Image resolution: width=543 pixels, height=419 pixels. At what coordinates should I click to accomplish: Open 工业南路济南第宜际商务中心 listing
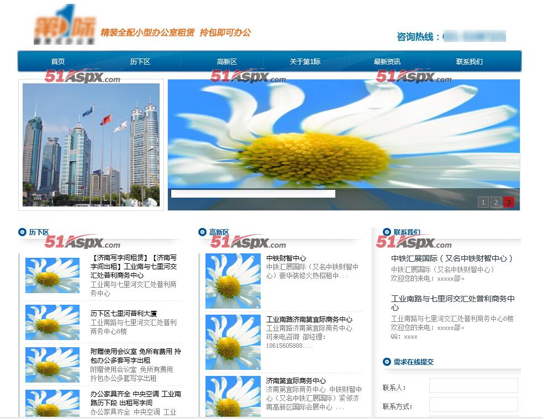309,319
